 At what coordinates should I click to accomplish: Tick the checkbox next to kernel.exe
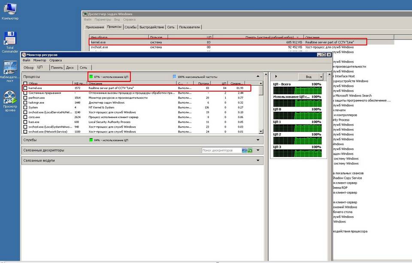pos(25,88)
